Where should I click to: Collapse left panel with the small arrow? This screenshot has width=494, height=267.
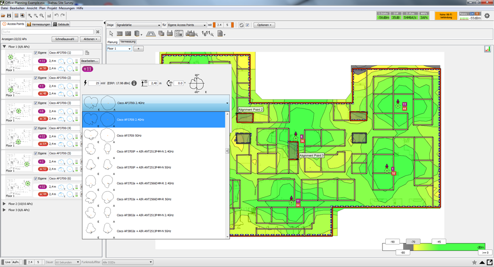point(104,23)
